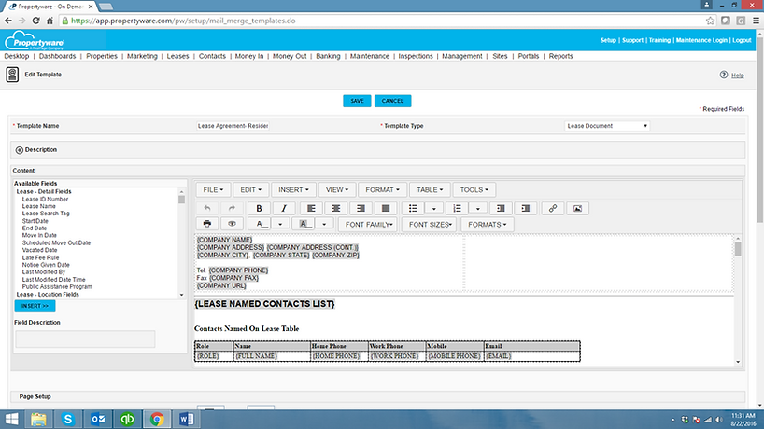Select Lease ID Number field in list
764x429 pixels.
pyautogui.click(x=45, y=199)
